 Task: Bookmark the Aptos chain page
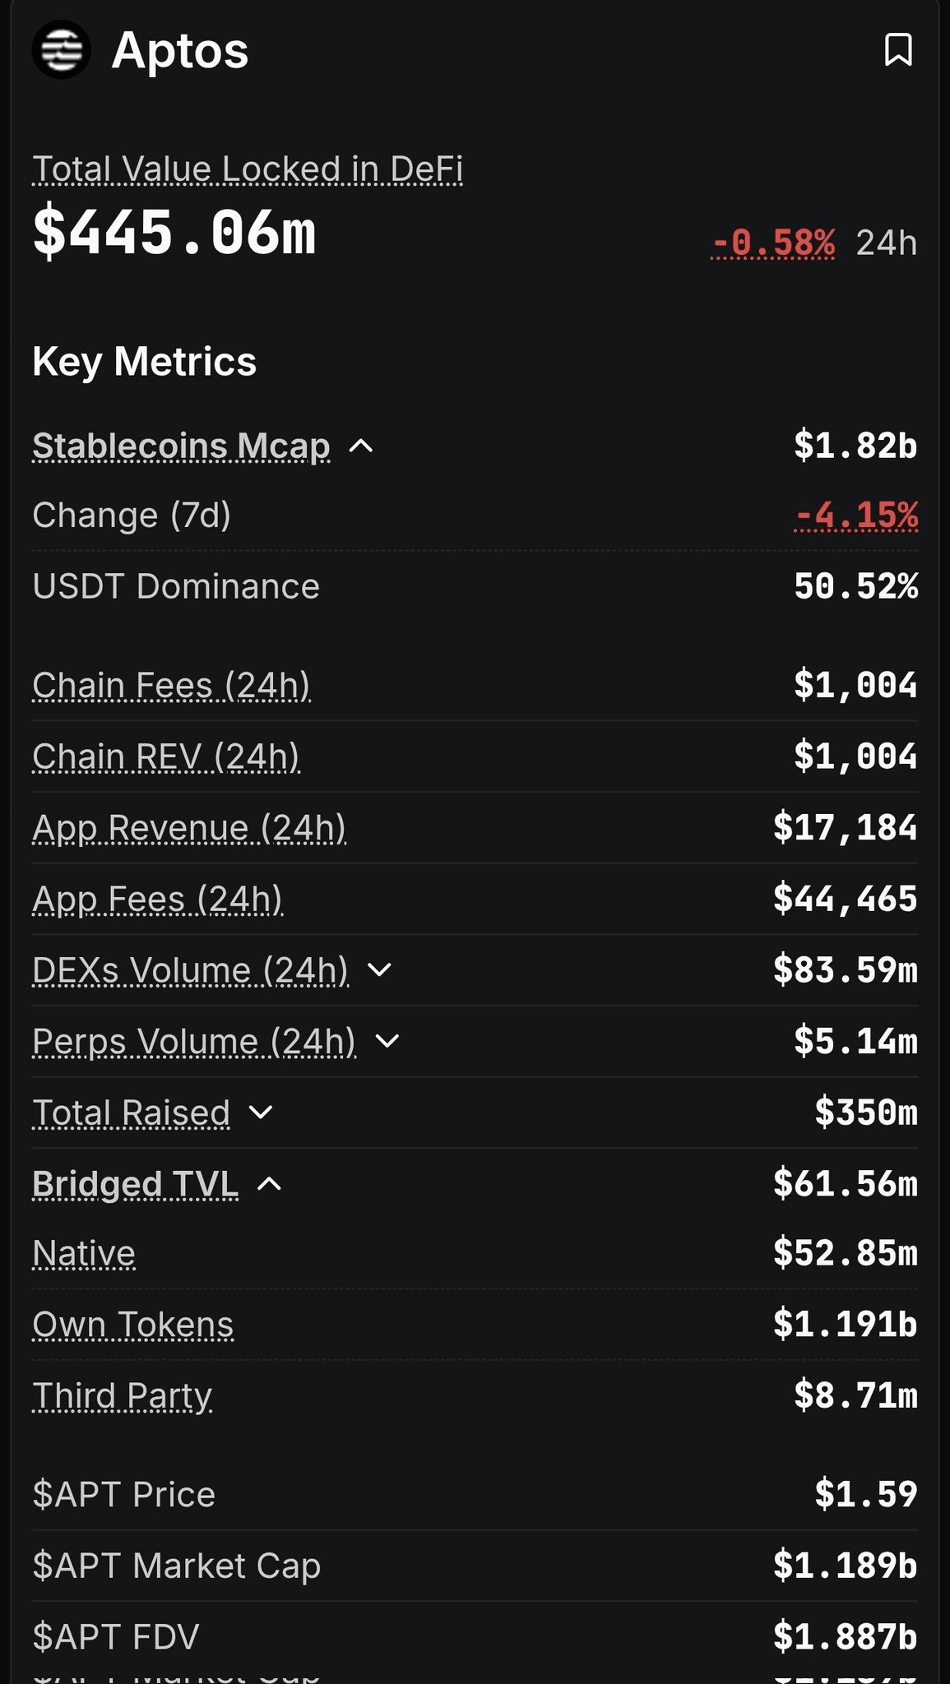pyautogui.click(x=897, y=50)
